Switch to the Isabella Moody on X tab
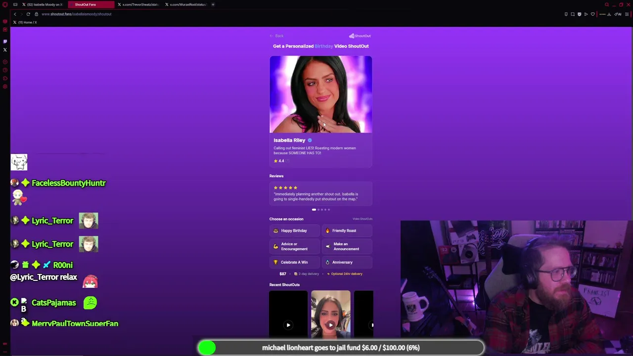This screenshot has height=356, width=633. pyautogui.click(x=42, y=4)
